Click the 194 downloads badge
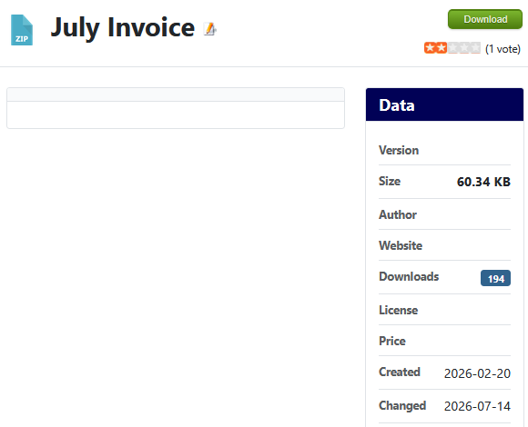The height and width of the screenshot is (427, 528). [x=495, y=278]
